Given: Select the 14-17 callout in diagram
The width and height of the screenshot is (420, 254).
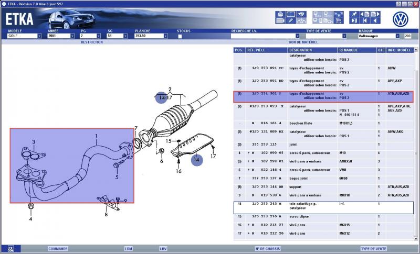Looking at the screenshot, I should [x=165, y=98].
